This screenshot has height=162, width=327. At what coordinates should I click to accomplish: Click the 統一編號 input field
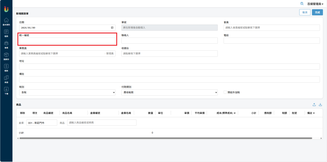click(67, 40)
